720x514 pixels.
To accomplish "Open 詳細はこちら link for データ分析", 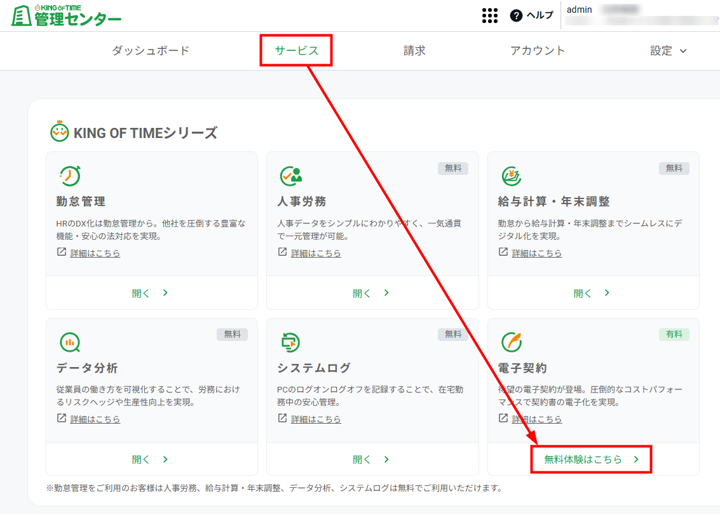I will tap(95, 419).
